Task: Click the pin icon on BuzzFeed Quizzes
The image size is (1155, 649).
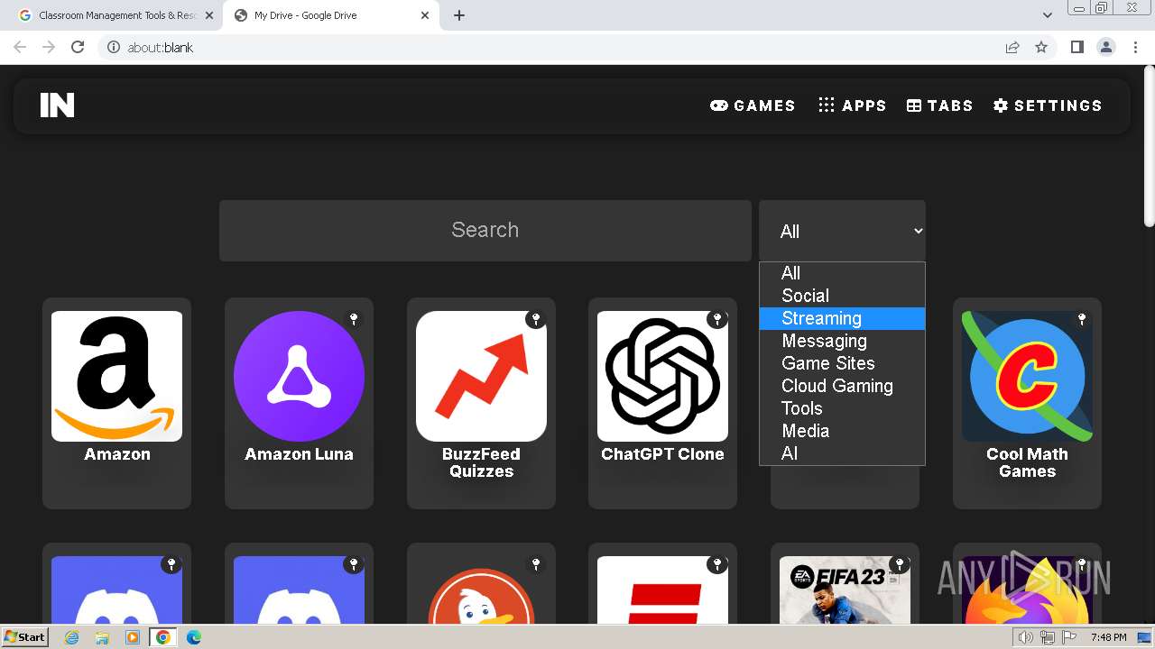Action: pos(536,319)
